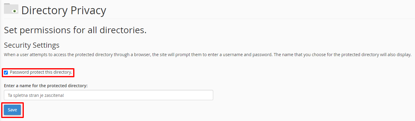Image resolution: width=415 pixels, height=121 pixels.
Task: Click the Save button
Action: [12, 110]
